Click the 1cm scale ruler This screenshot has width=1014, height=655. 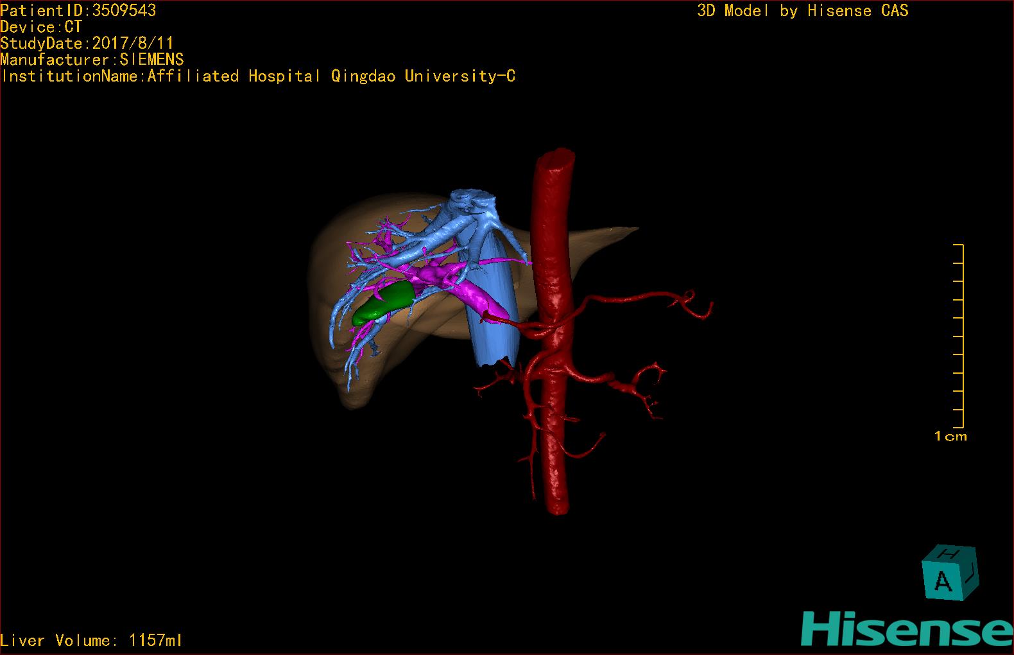[x=958, y=335]
